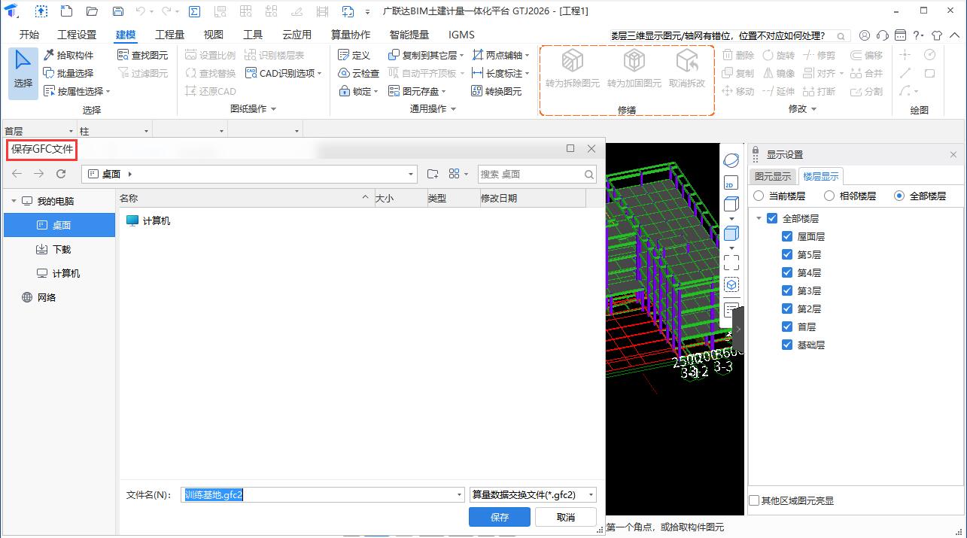Close the 显示设置 panel

pos(953,154)
